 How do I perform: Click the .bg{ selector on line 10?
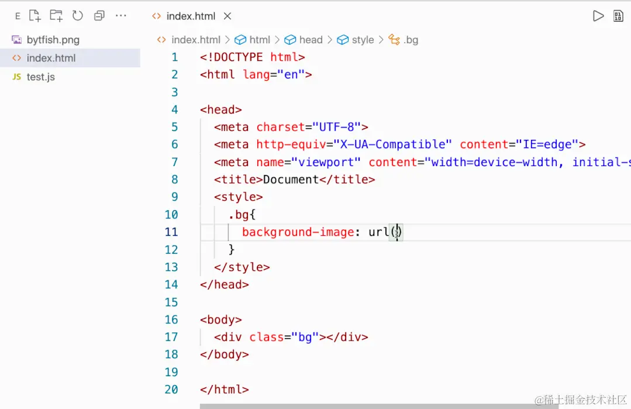tap(242, 215)
